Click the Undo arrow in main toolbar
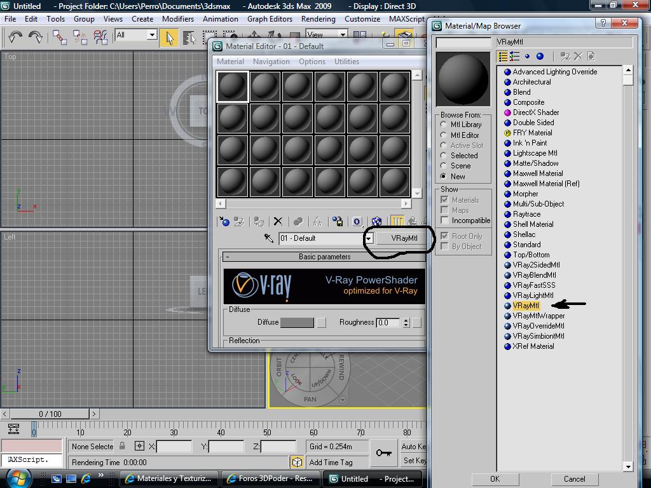Image resolution: width=651 pixels, height=488 pixels. 15,37
